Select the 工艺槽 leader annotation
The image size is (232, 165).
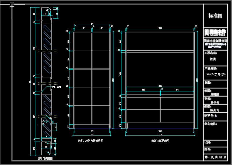[57, 87]
